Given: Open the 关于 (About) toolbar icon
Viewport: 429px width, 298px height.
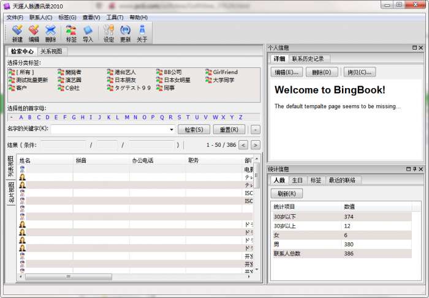Looking at the screenshot, I should (142, 33).
